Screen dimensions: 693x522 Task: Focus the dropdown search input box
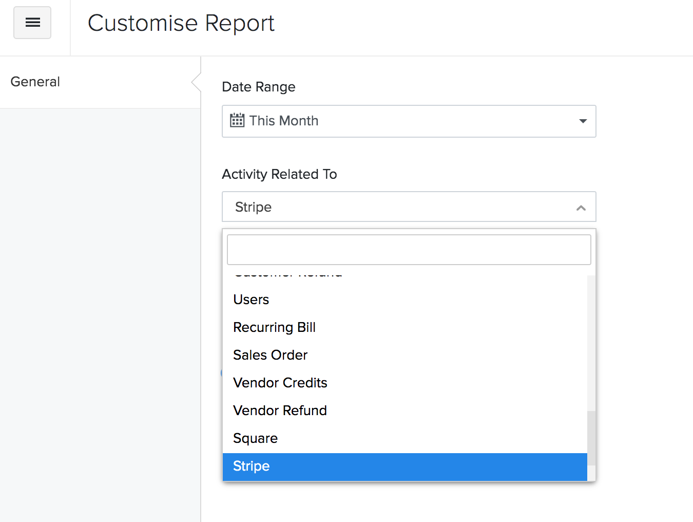point(409,250)
